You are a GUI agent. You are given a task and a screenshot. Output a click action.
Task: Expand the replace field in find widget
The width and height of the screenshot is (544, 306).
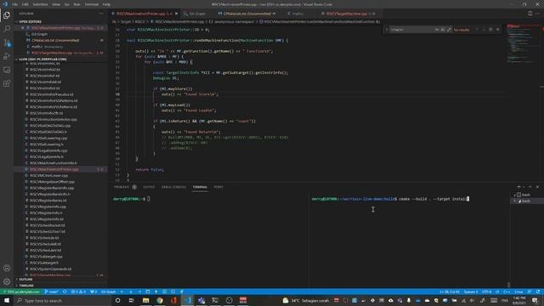coord(387,30)
